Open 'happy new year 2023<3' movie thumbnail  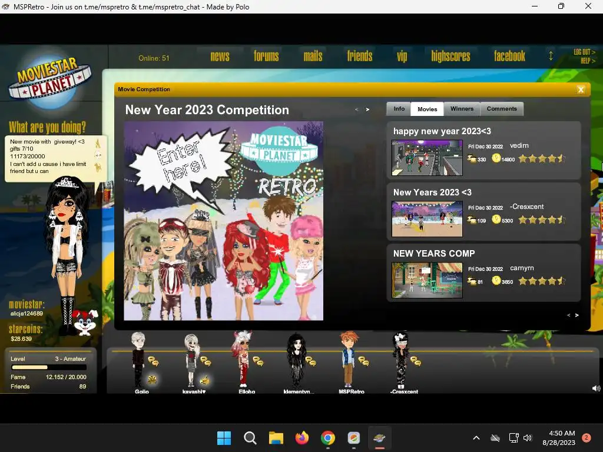point(427,158)
